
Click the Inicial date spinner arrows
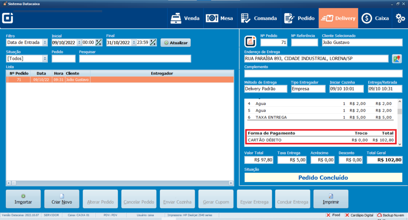[x=79, y=43]
